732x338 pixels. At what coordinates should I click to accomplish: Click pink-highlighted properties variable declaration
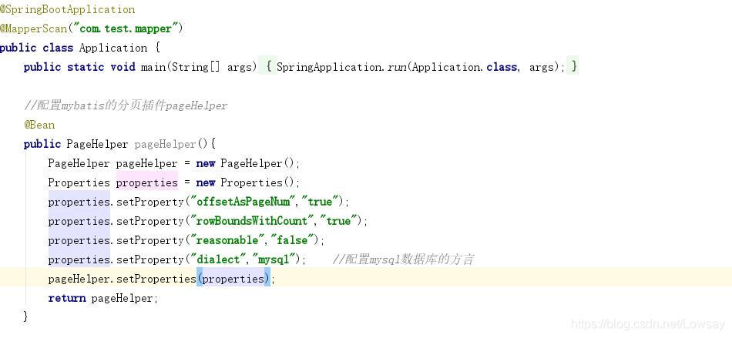click(147, 182)
